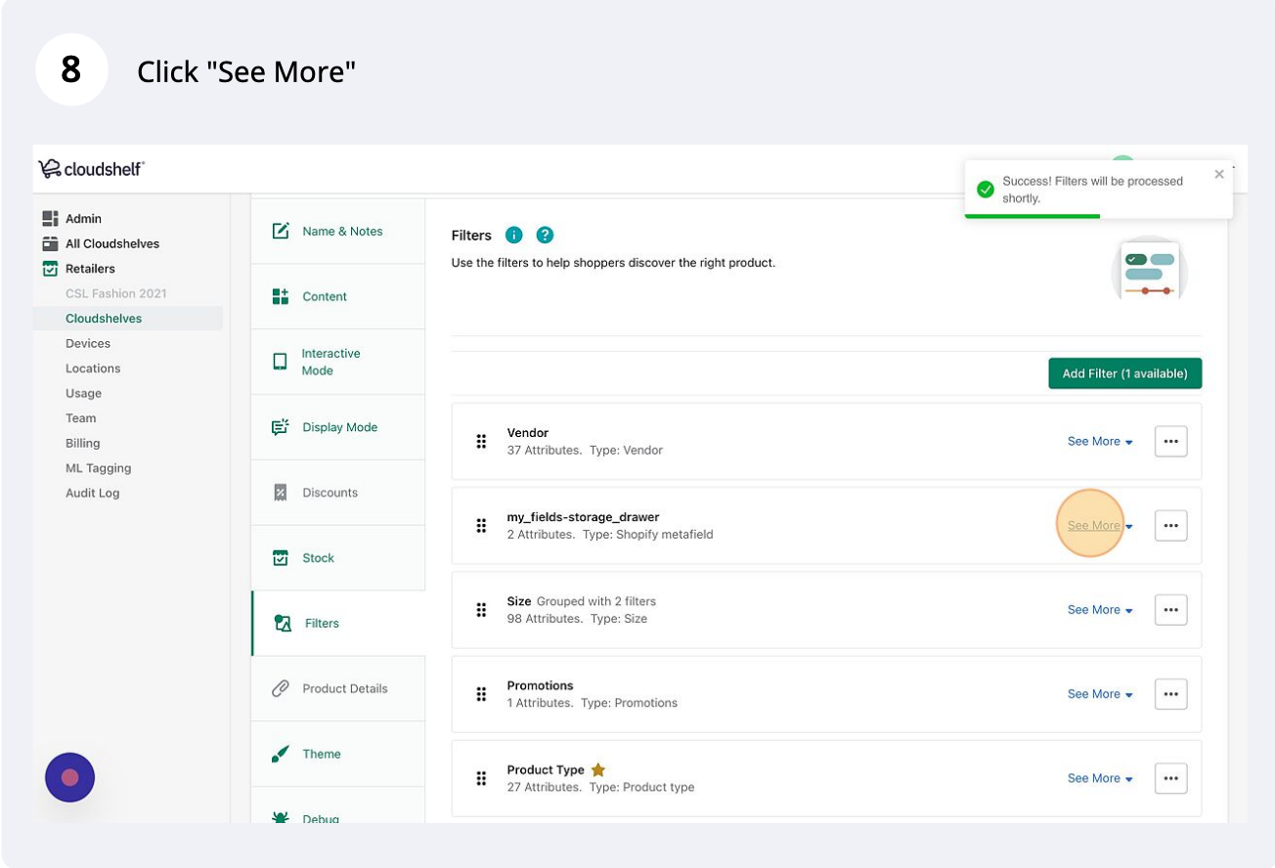Viewport: 1275px width, 868px height.
Task: Click the drag handle for Vendor filter
Action: coord(481,442)
